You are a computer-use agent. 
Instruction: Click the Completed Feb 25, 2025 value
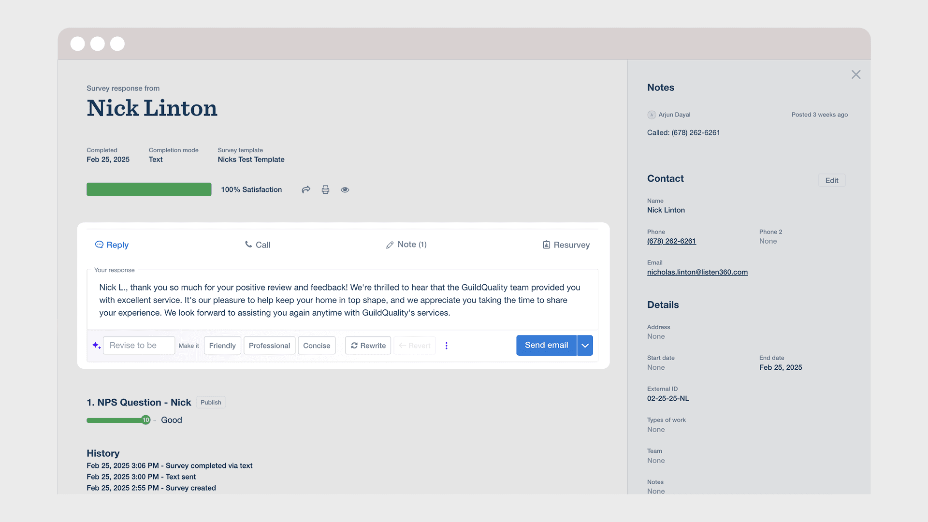[x=108, y=159]
